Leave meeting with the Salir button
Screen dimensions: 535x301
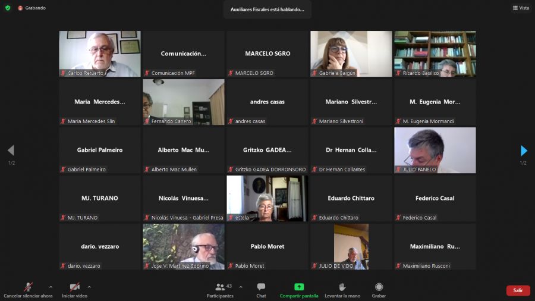pyautogui.click(x=518, y=290)
